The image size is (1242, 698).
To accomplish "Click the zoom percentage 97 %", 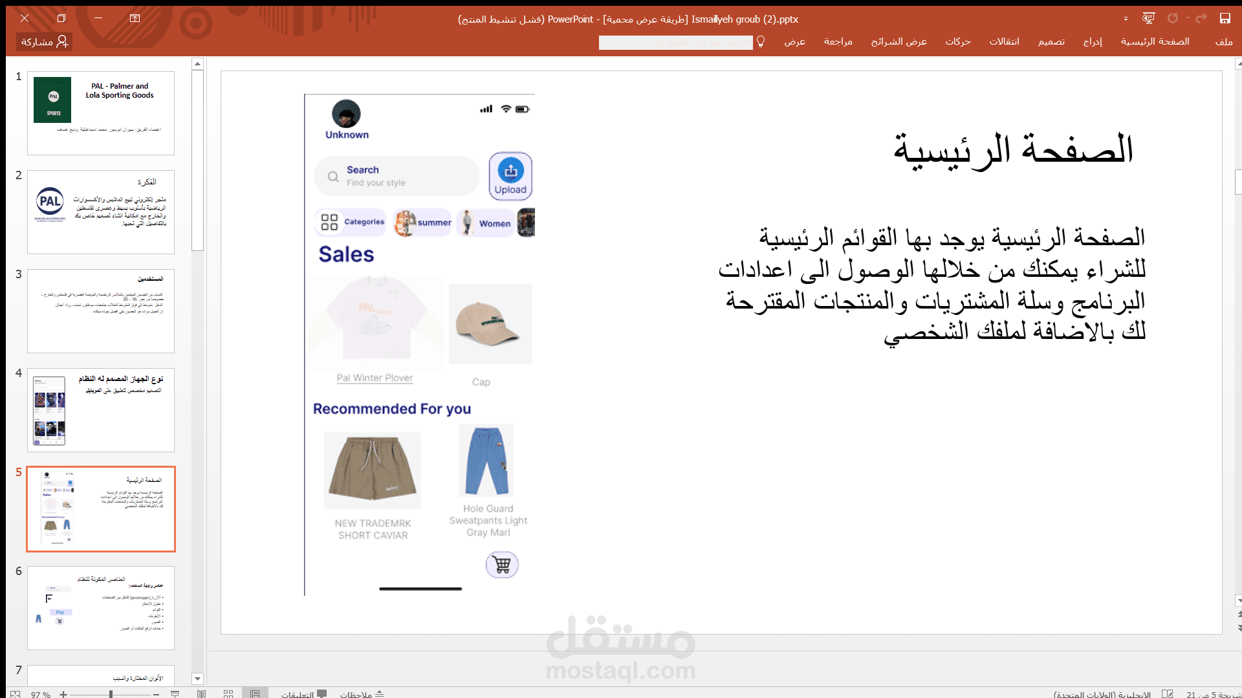I will [40, 694].
